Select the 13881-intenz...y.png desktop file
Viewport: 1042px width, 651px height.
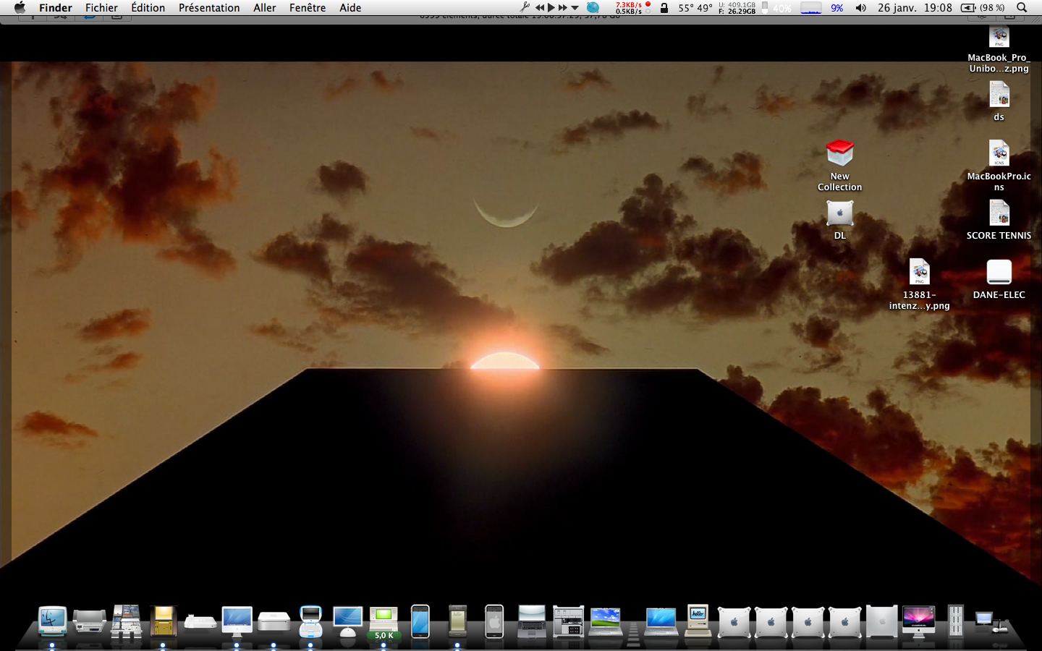coord(919,284)
